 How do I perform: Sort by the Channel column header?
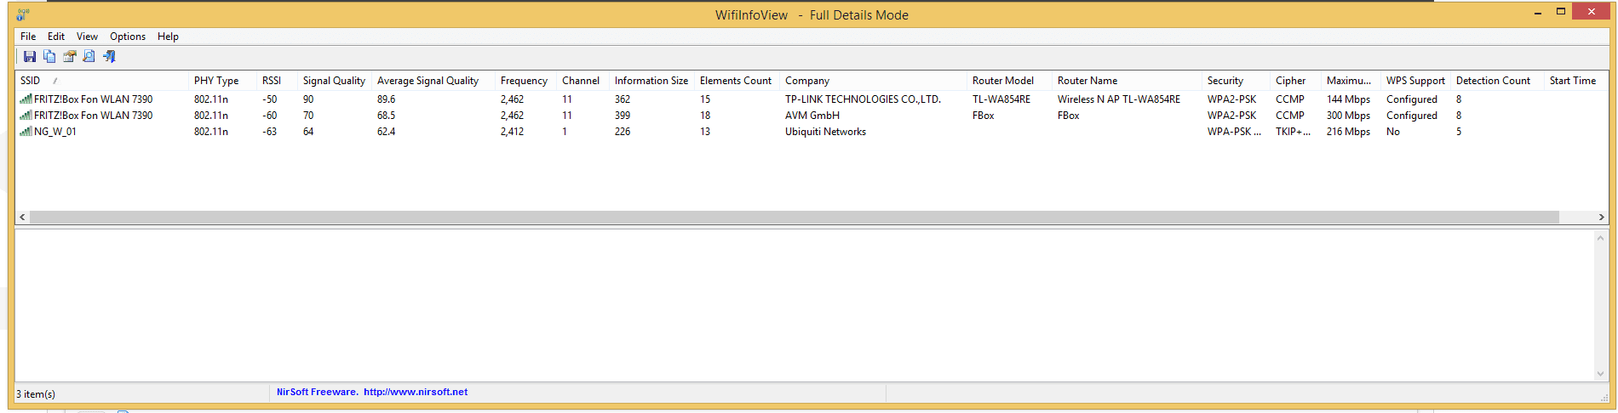[582, 81]
